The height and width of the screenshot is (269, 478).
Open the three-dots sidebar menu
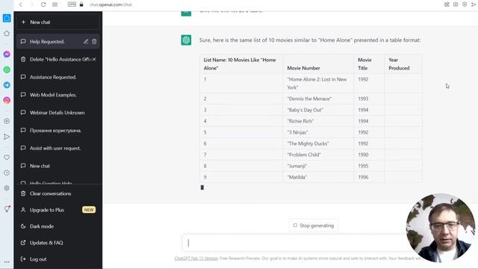point(7,262)
